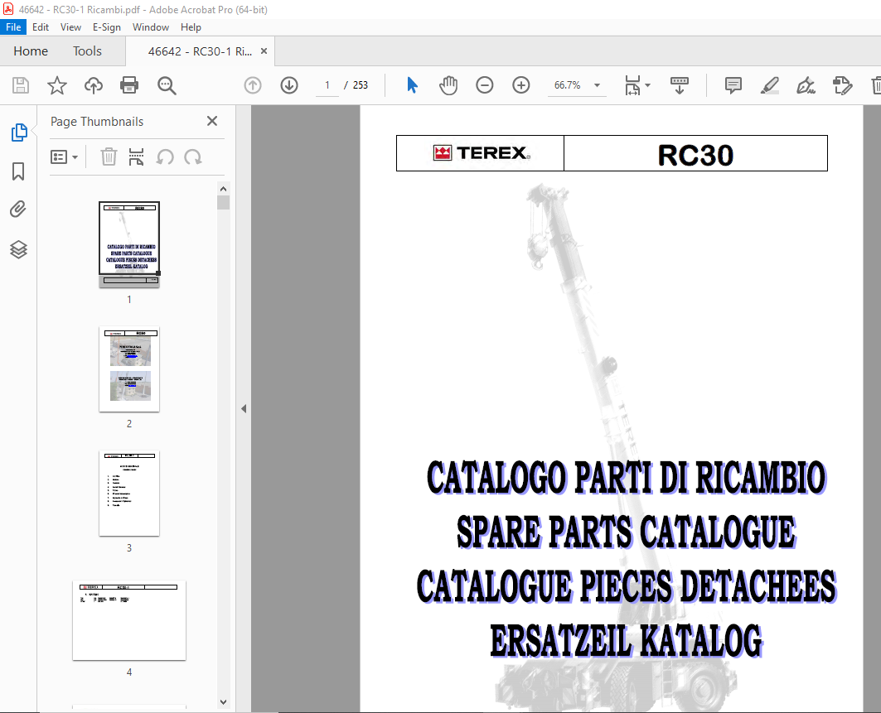Close the RC30-1 document tab
The width and height of the screenshot is (881, 713).
click(x=264, y=51)
